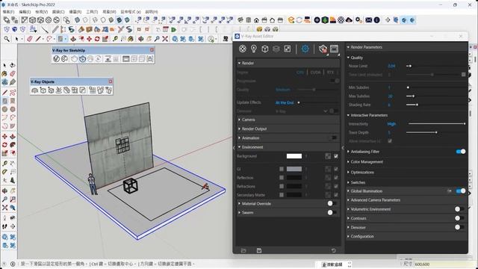Open the Lights bulb icon in Asset Editor
The width and height of the screenshot is (478, 269).
click(254, 49)
